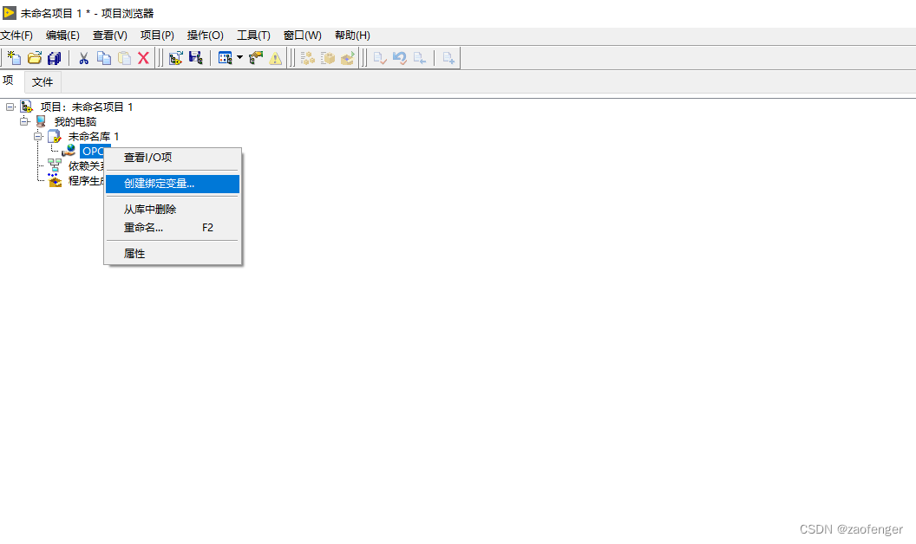Open a project using the folder toolbar icon
Image resolution: width=916 pixels, height=544 pixels.
tap(34, 57)
